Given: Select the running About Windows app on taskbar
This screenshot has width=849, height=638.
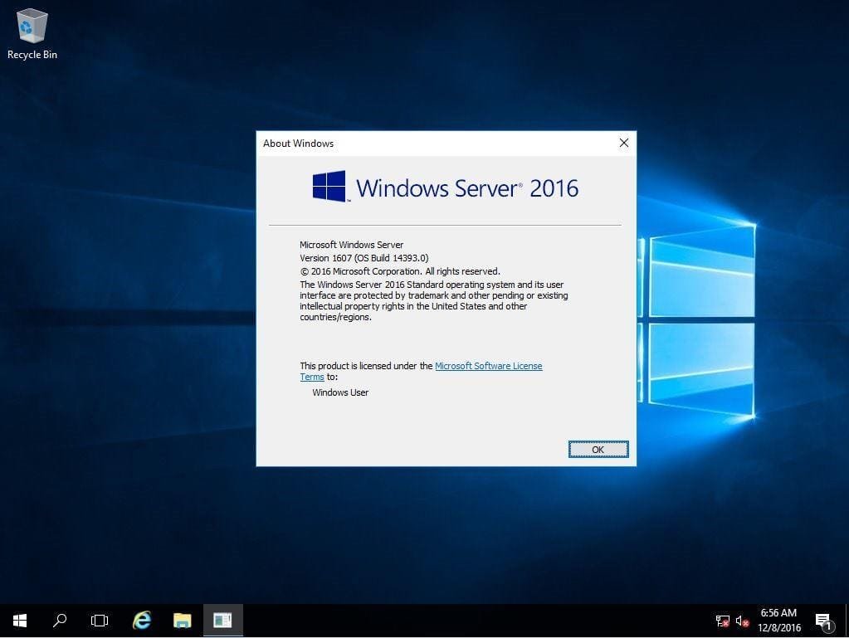Looking at the screenshot, I should [222, 620].
